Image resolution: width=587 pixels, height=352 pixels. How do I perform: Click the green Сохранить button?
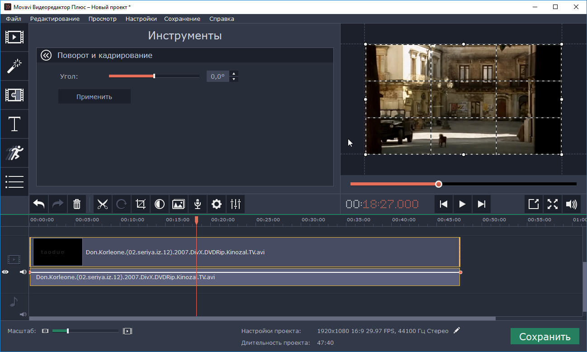544,337
